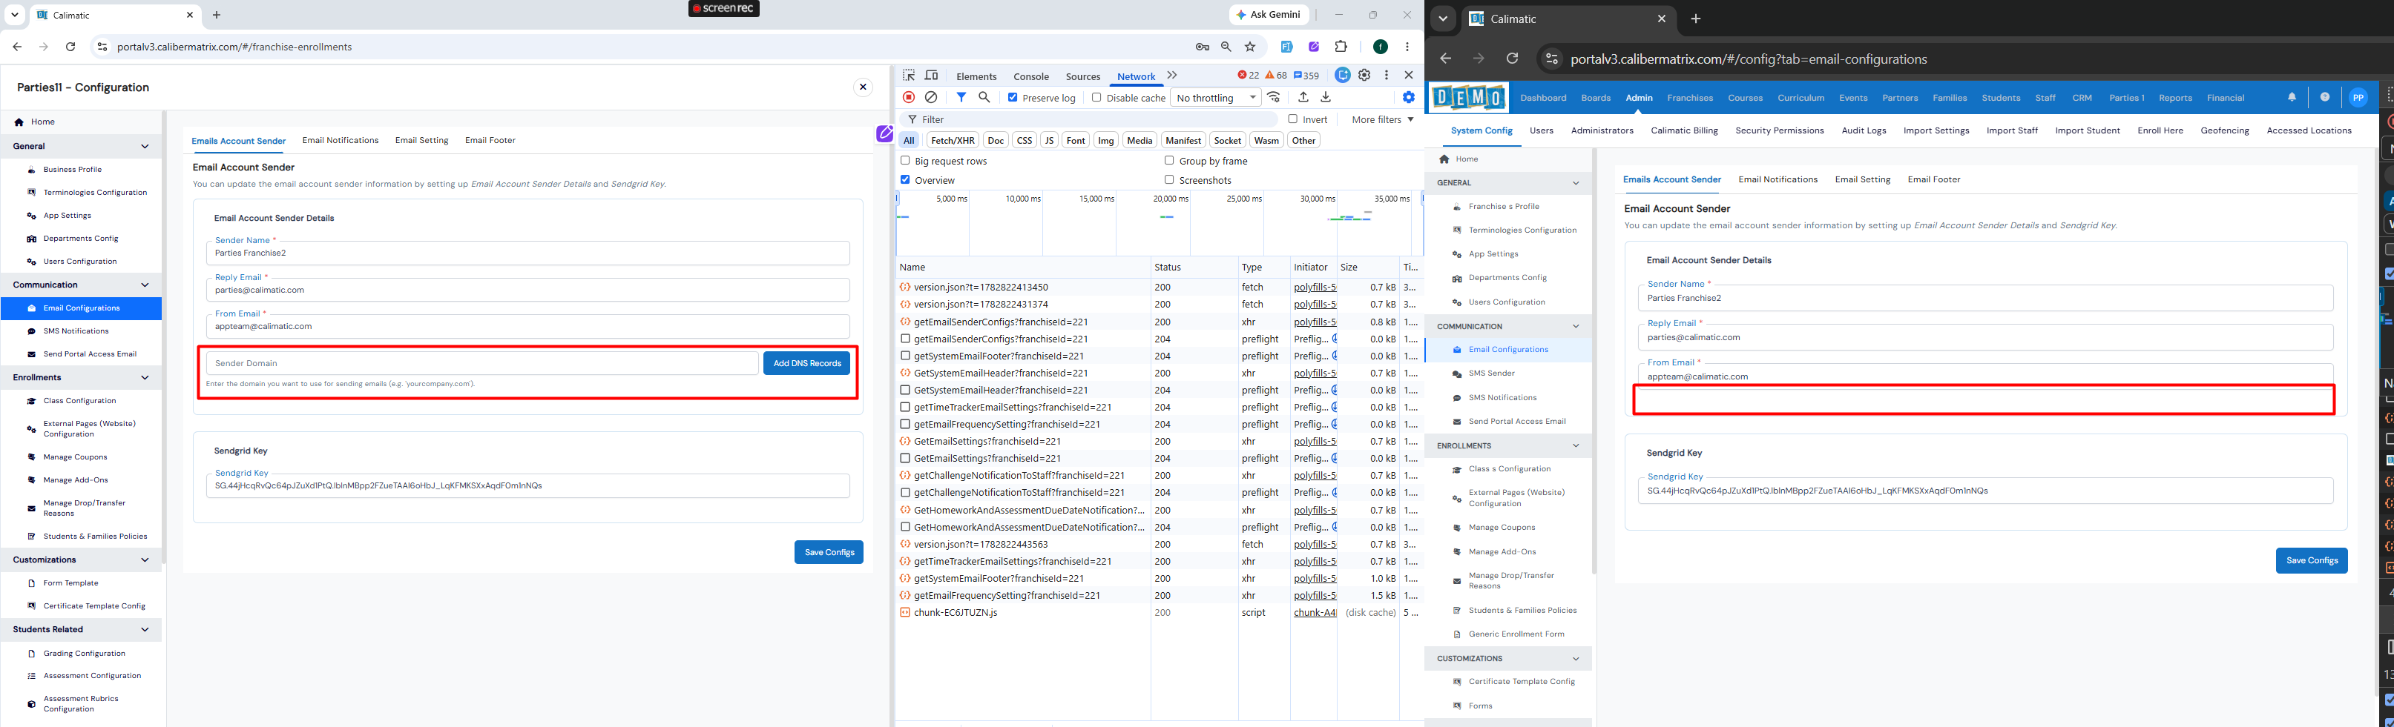The image size is (2394, 727).
Task: Open network search magnifier in DevTools toolbar
Action: click(x=984, y=98)
